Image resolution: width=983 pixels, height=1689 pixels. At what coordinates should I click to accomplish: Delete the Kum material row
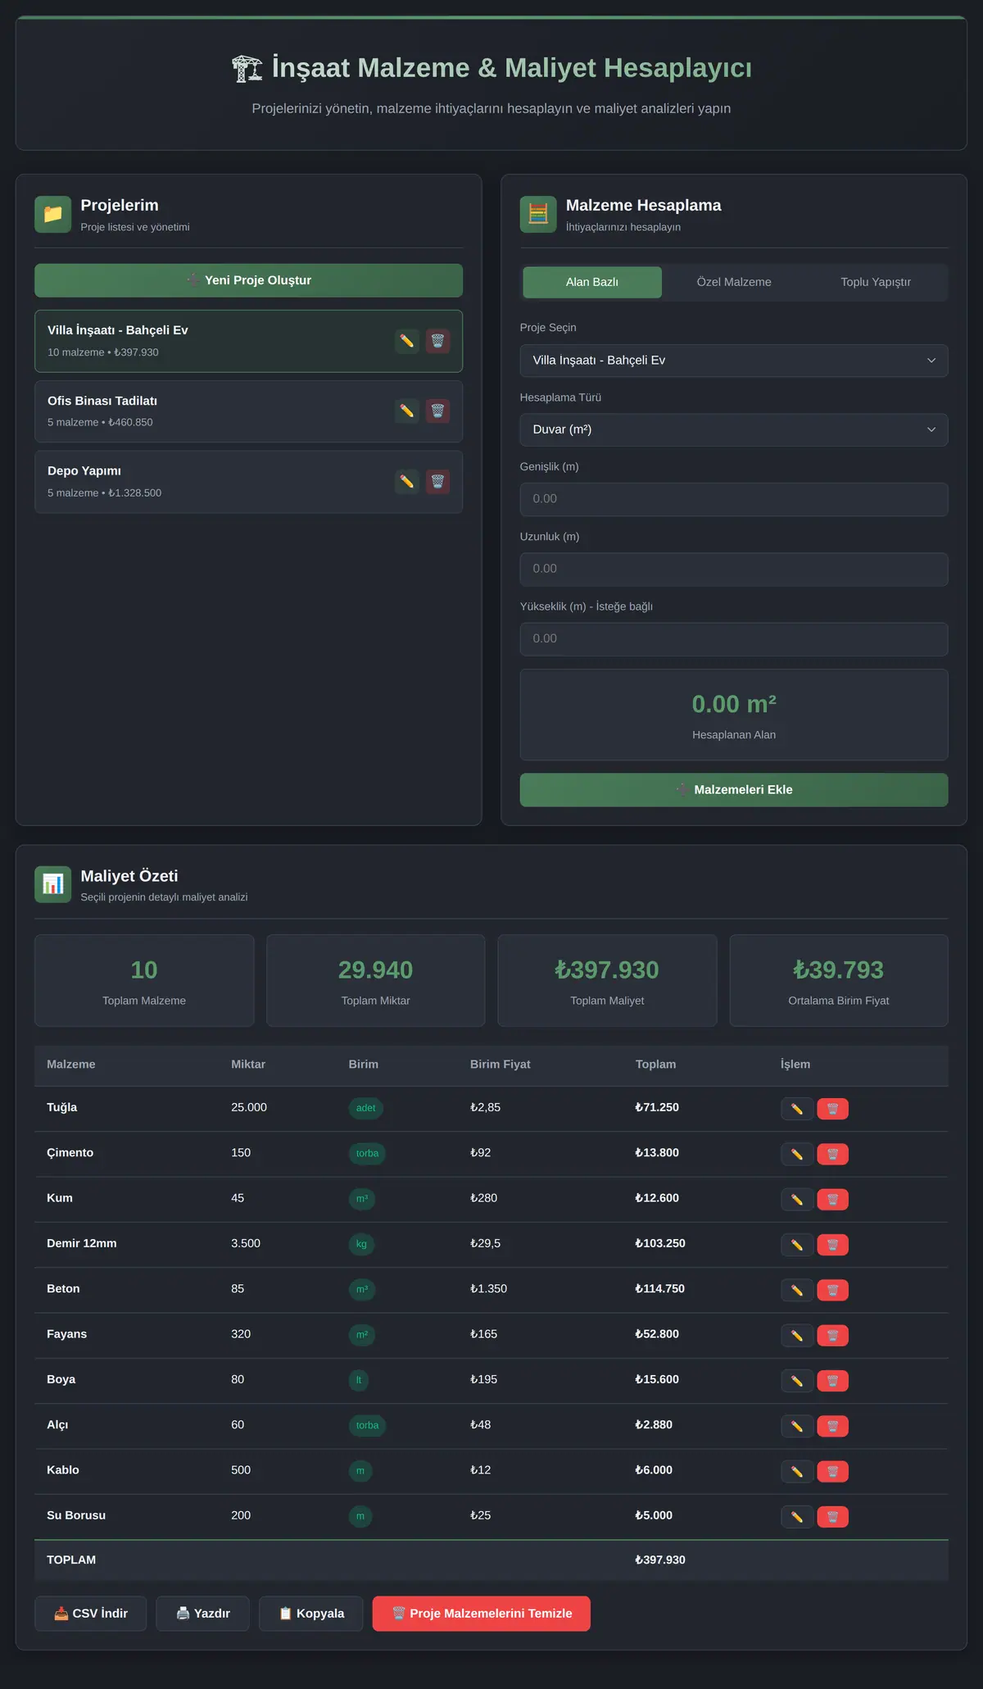[832, 1199]
